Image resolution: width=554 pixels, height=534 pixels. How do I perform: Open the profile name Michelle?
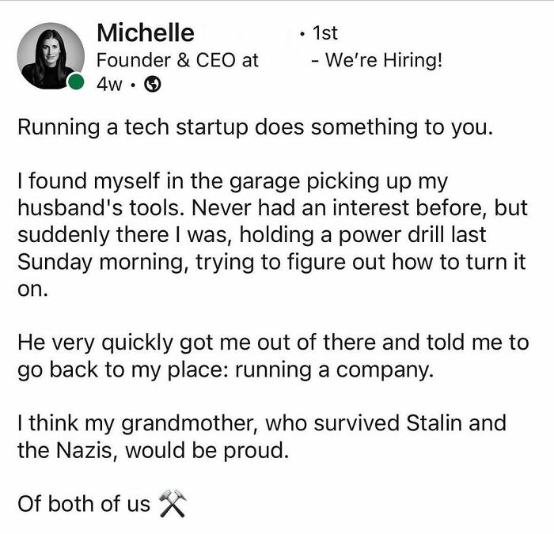pos(146,33)
